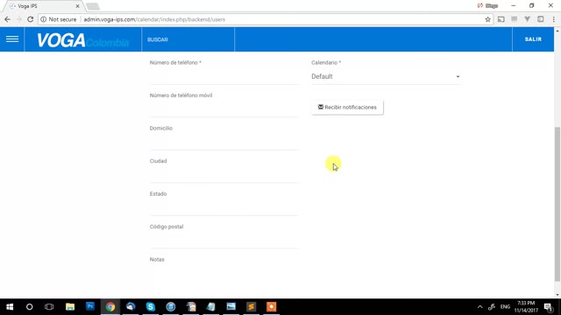
Task: Focus the Número de teléfono móvil field
Action: (224, 108)
